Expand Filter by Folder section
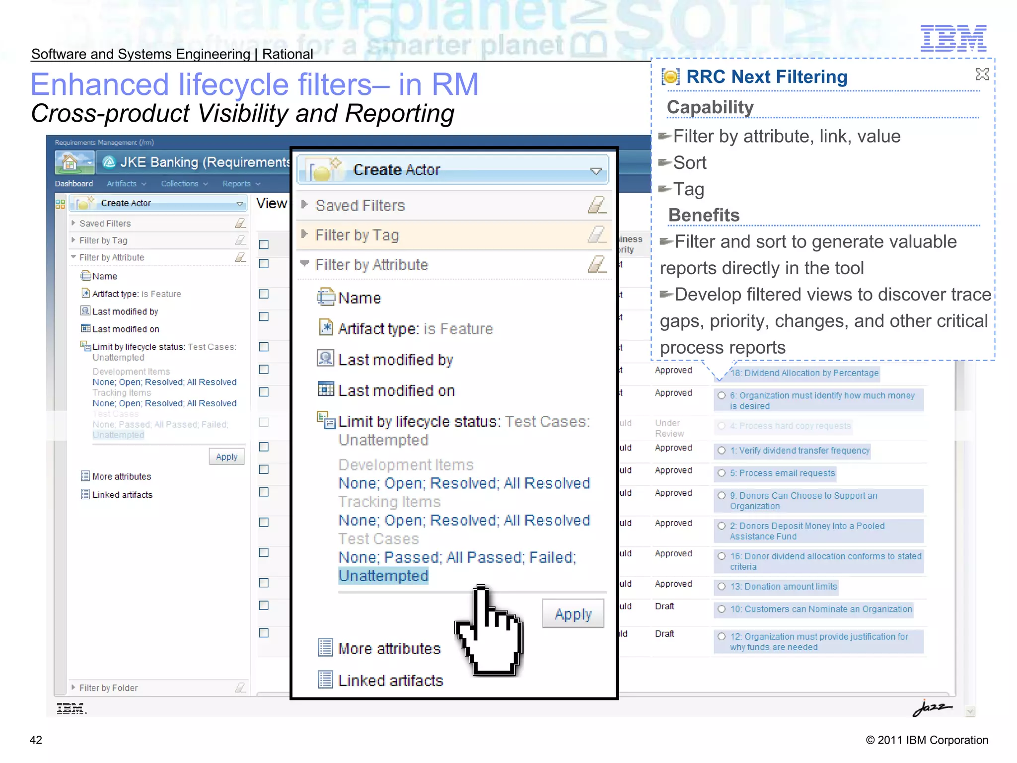 tap(73, 687)
